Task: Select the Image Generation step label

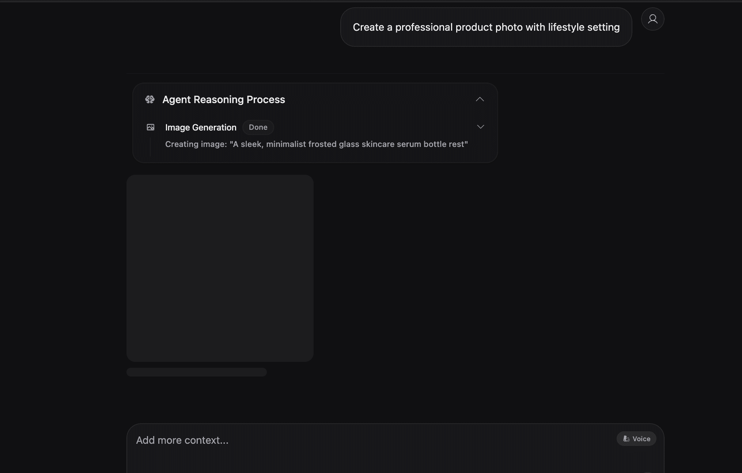Action: click(201, 128)
